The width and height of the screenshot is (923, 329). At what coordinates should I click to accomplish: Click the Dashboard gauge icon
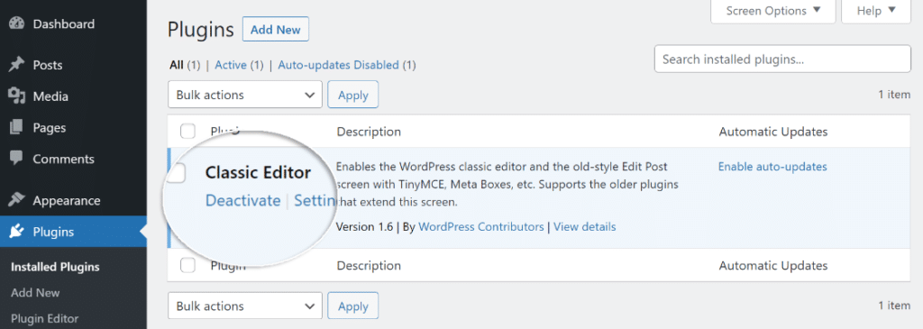coord(16,24)
